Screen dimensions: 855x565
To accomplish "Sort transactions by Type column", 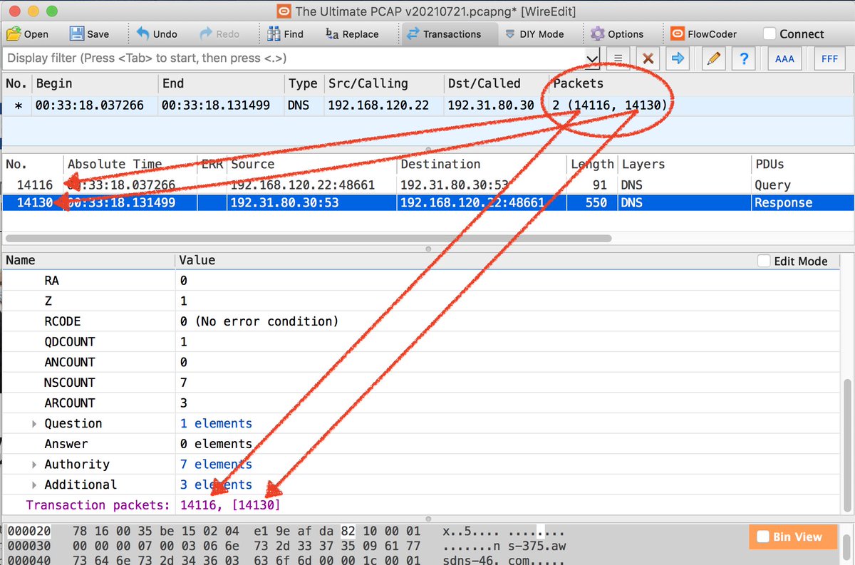I will click(304, 83).
